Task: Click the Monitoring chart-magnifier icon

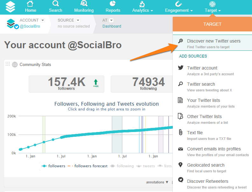Action: 84,3
